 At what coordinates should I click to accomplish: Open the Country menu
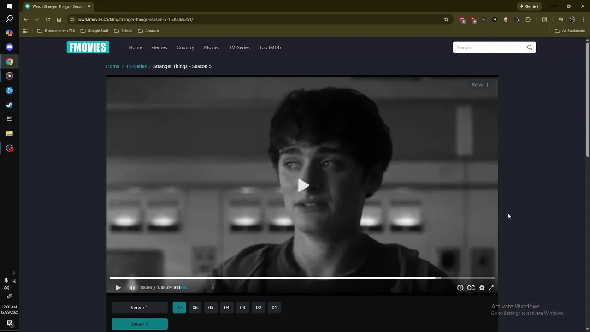point(185,47)
